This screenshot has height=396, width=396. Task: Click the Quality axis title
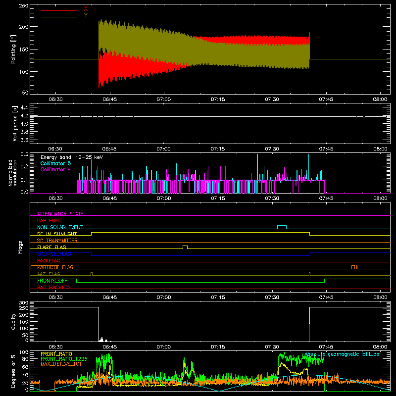[13, 321]
